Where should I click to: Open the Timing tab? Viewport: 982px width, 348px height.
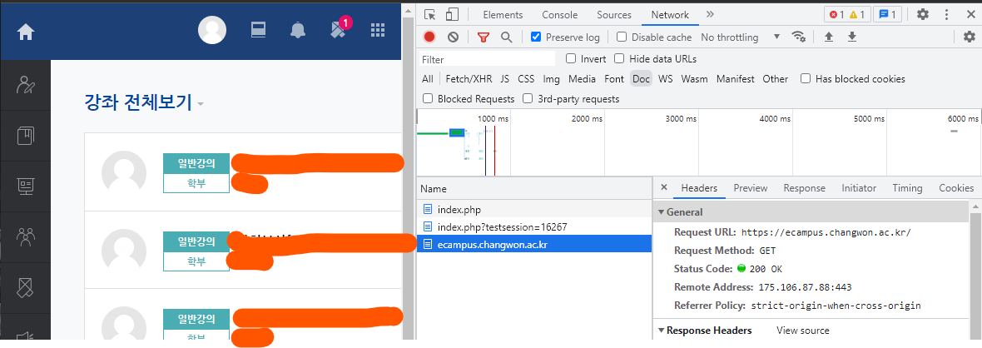[x=907, y=188]
